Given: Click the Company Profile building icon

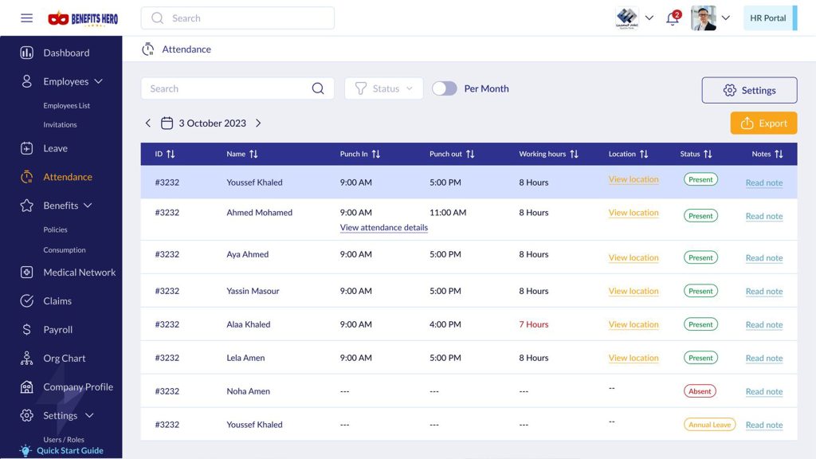Looking at the screenshot, I should click(26, 386).
